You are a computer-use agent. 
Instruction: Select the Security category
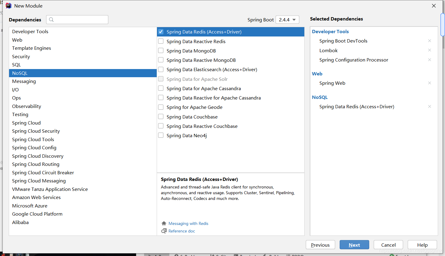coord(83,56)
